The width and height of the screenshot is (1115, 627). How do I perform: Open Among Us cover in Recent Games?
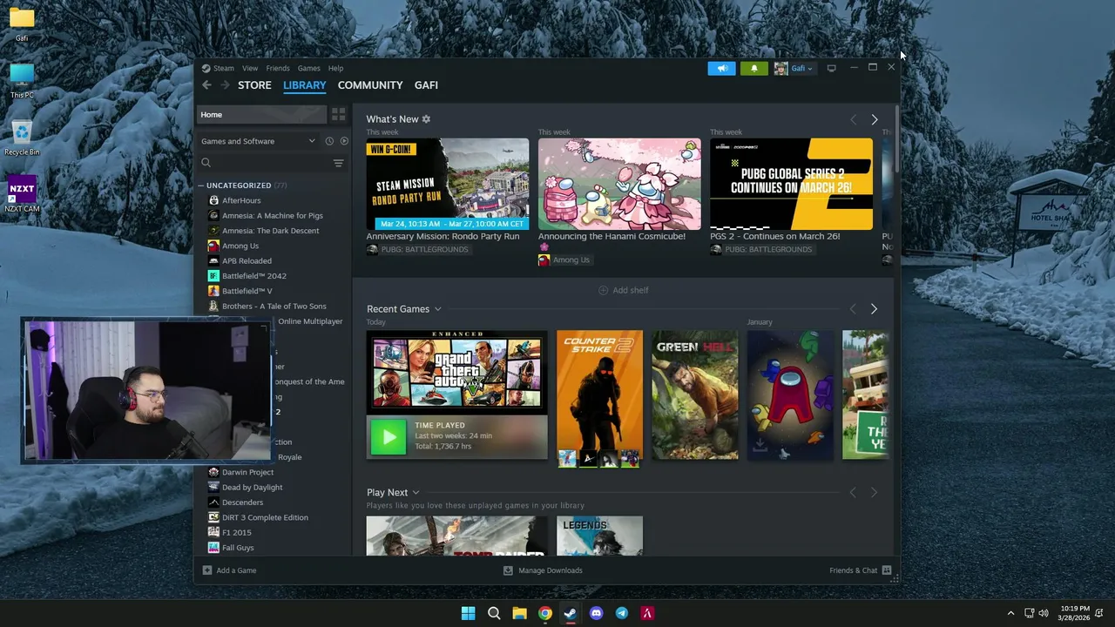(790, 394)
